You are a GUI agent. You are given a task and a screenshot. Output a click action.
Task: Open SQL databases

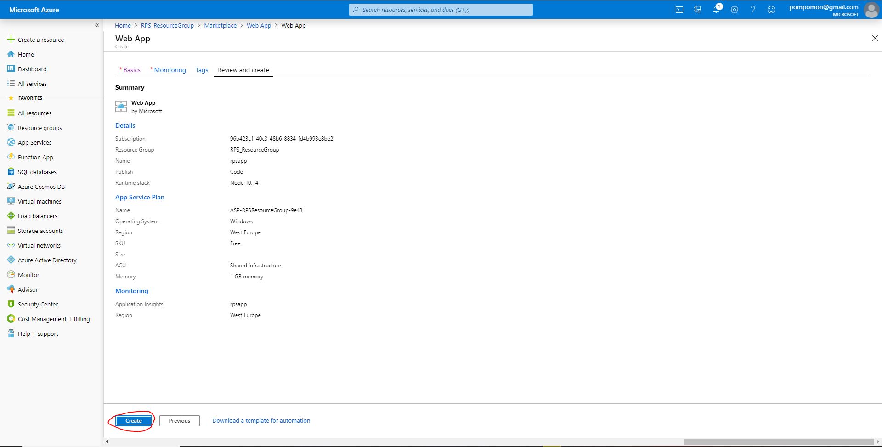tap(37, 172)
